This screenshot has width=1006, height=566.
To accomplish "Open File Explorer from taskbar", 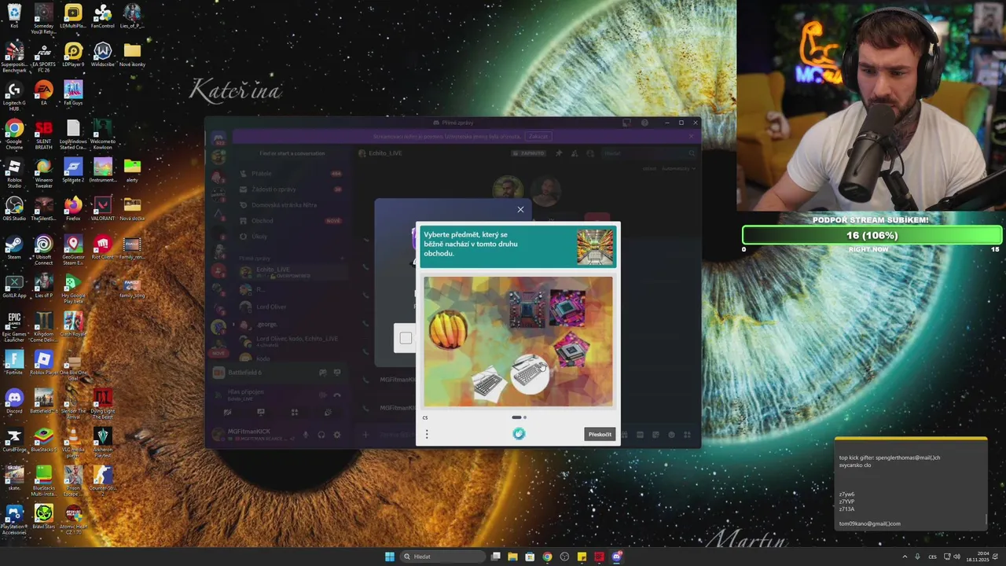I will point(512,557).
